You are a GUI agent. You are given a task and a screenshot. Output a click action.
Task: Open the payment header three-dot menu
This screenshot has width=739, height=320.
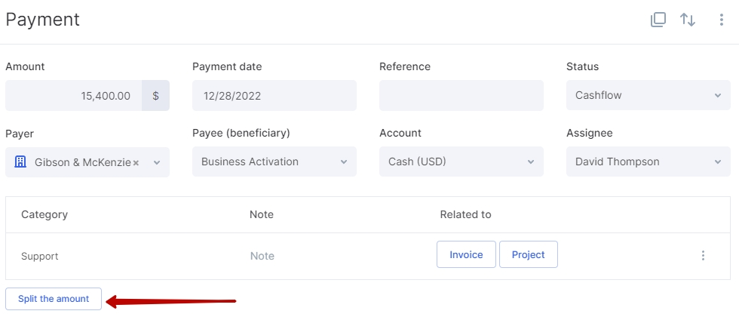point(721,20)
